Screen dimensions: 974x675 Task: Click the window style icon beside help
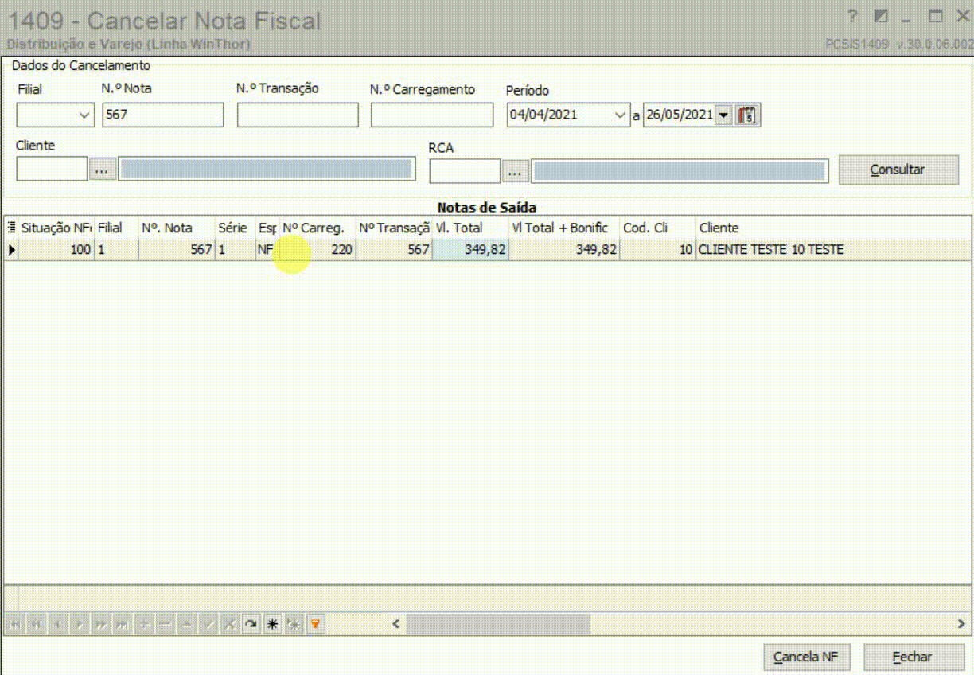pos(881,16)
